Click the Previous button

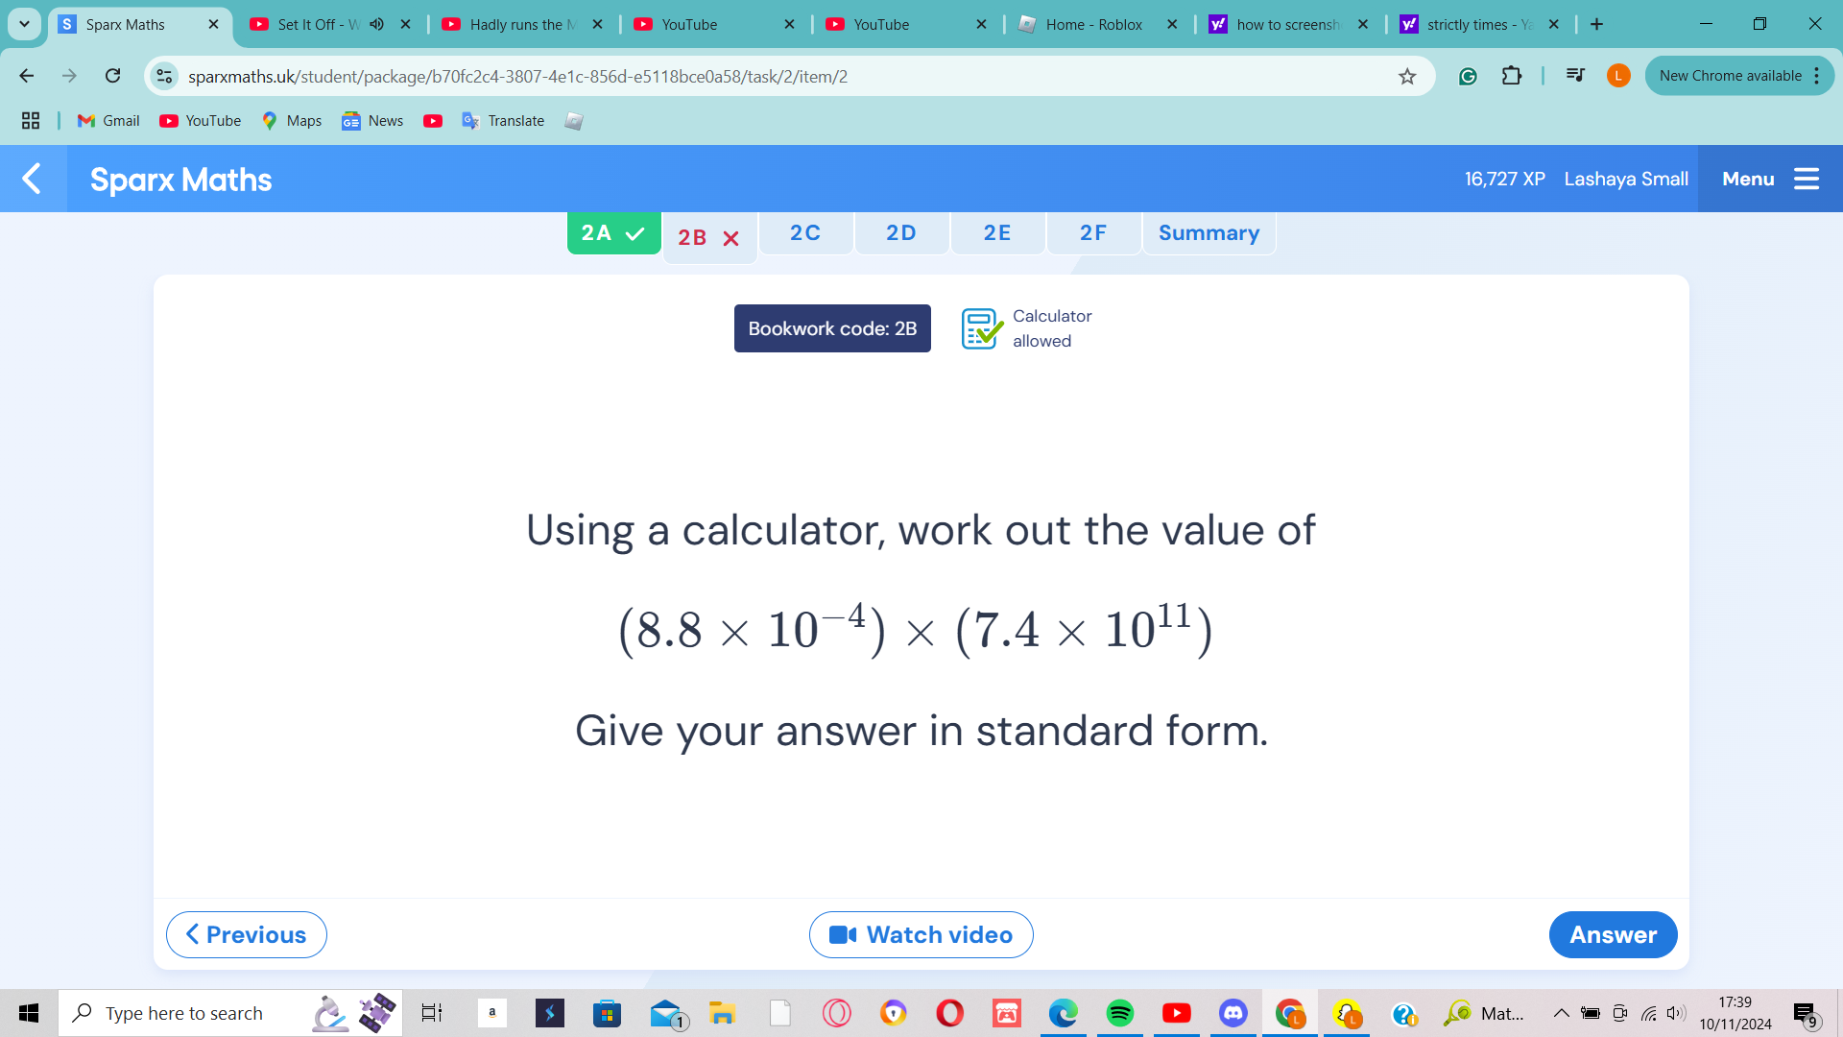[247, 934]
